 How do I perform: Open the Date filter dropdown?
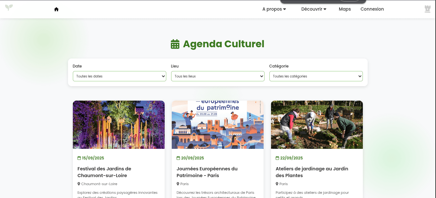point(119,76)
